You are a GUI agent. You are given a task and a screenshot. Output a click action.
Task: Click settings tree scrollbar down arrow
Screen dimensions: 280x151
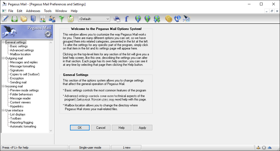(51, 130)
